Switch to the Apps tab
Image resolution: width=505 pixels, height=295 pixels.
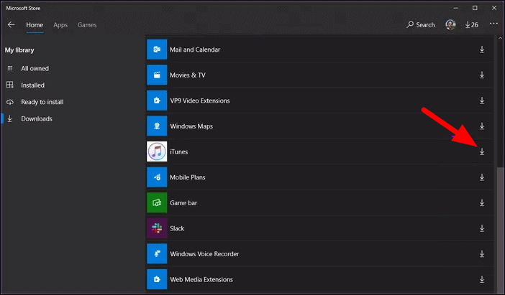[60, 24]
